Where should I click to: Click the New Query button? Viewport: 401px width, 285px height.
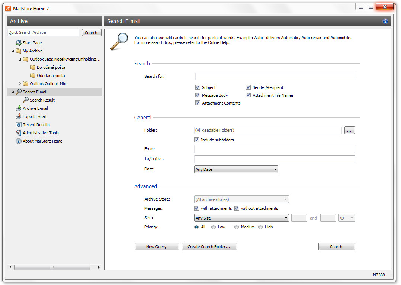pos(157,247)
